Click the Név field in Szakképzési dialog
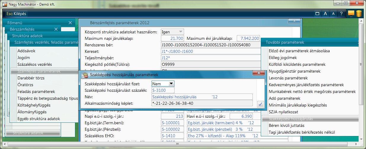Screen dimensions: 366x149 pos(202,97)
